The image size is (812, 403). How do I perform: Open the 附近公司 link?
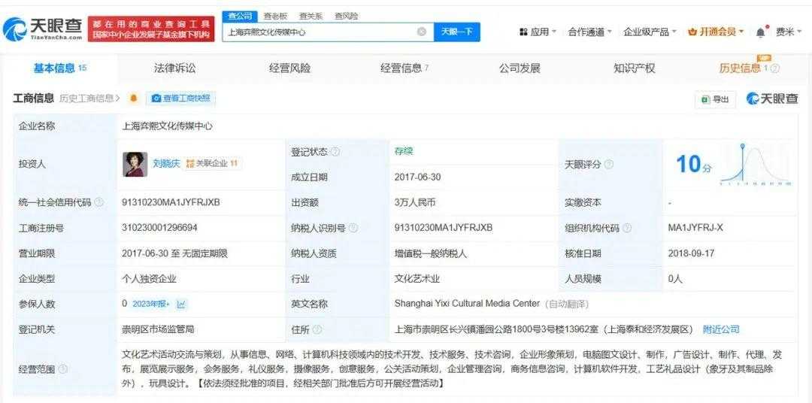click(x=721, y=329)
